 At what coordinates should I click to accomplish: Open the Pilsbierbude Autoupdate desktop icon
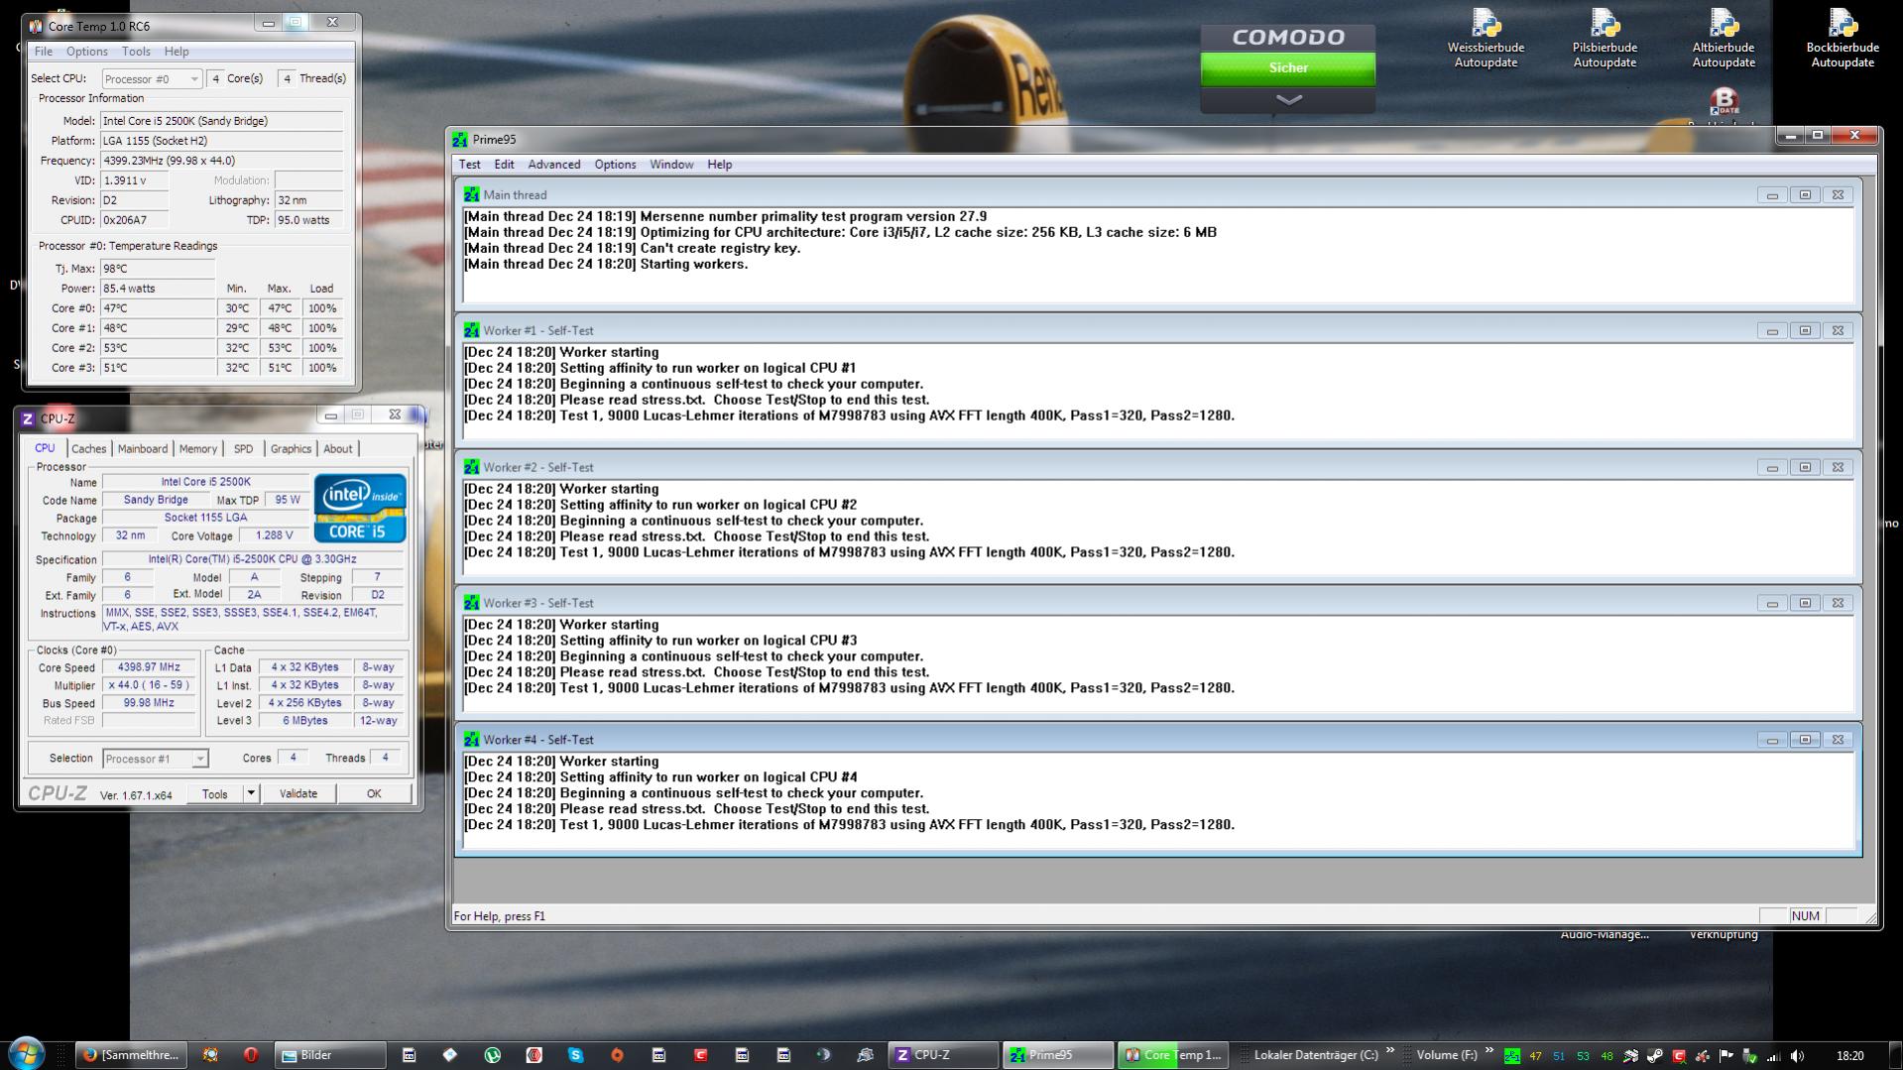(x=1605, y=39)
